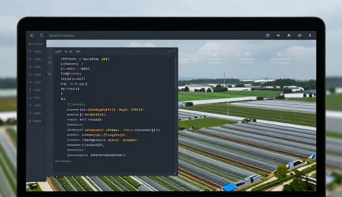Click the last line of code in the panel
This screenshot has height=197, width=342.
click(96, 155)
